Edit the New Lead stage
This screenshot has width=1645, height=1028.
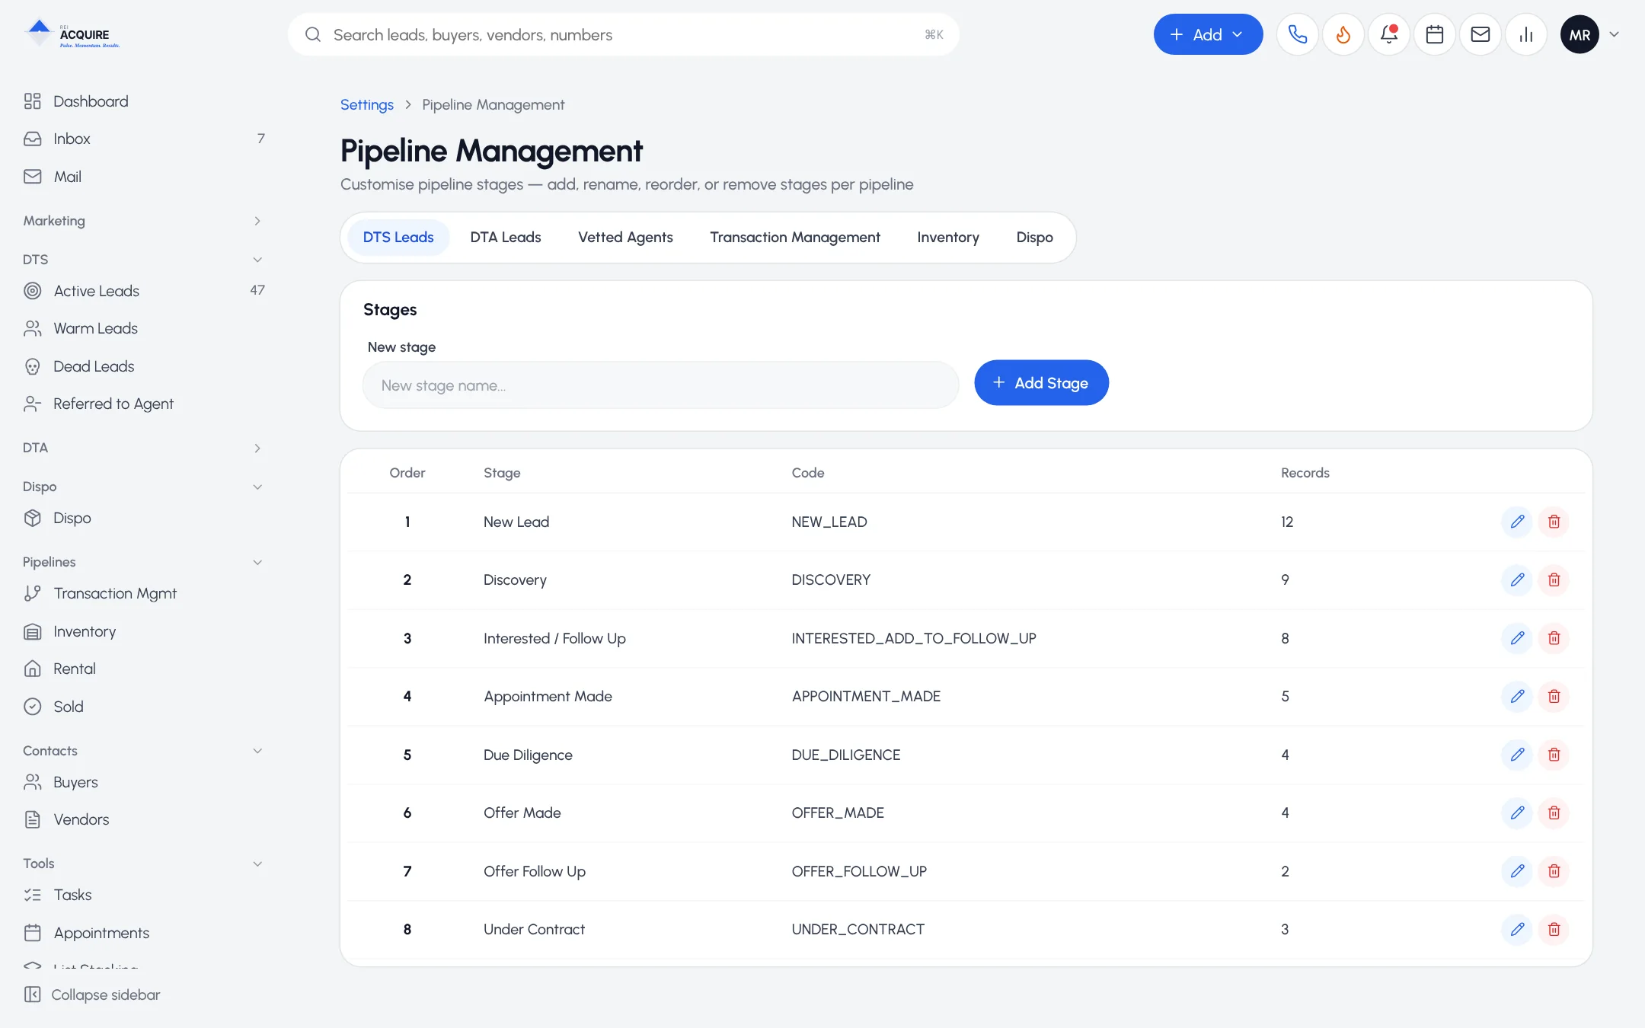pyautogui.click(x=1517, y=522)
